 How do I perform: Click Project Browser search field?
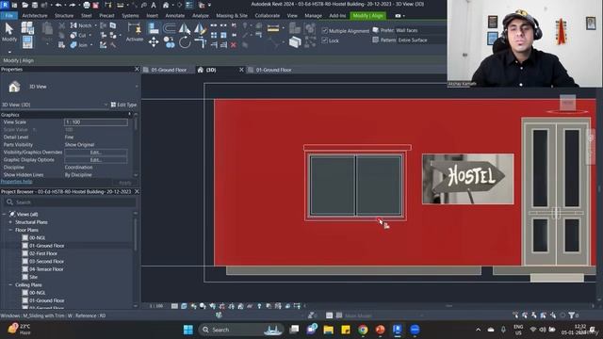tap(71, 202)
